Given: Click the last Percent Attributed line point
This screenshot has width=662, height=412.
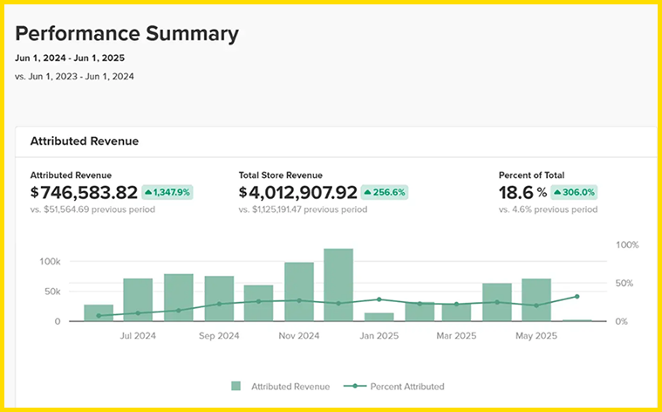Looking at the screenshot, I should tap(577, 297).
